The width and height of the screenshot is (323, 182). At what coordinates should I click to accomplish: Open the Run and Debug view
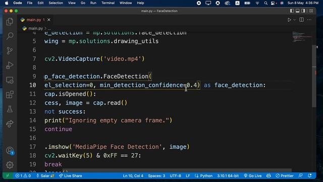click(x=10, y=65)
